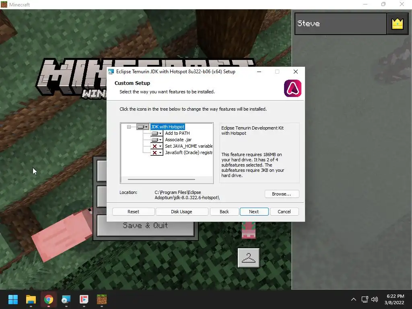The image size is (412, 309).
Task: Cancel the Temurin JDK setup
Action: [284, 212]
